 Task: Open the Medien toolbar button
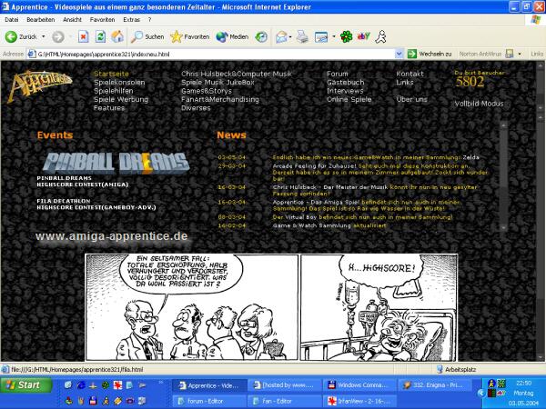232,36
